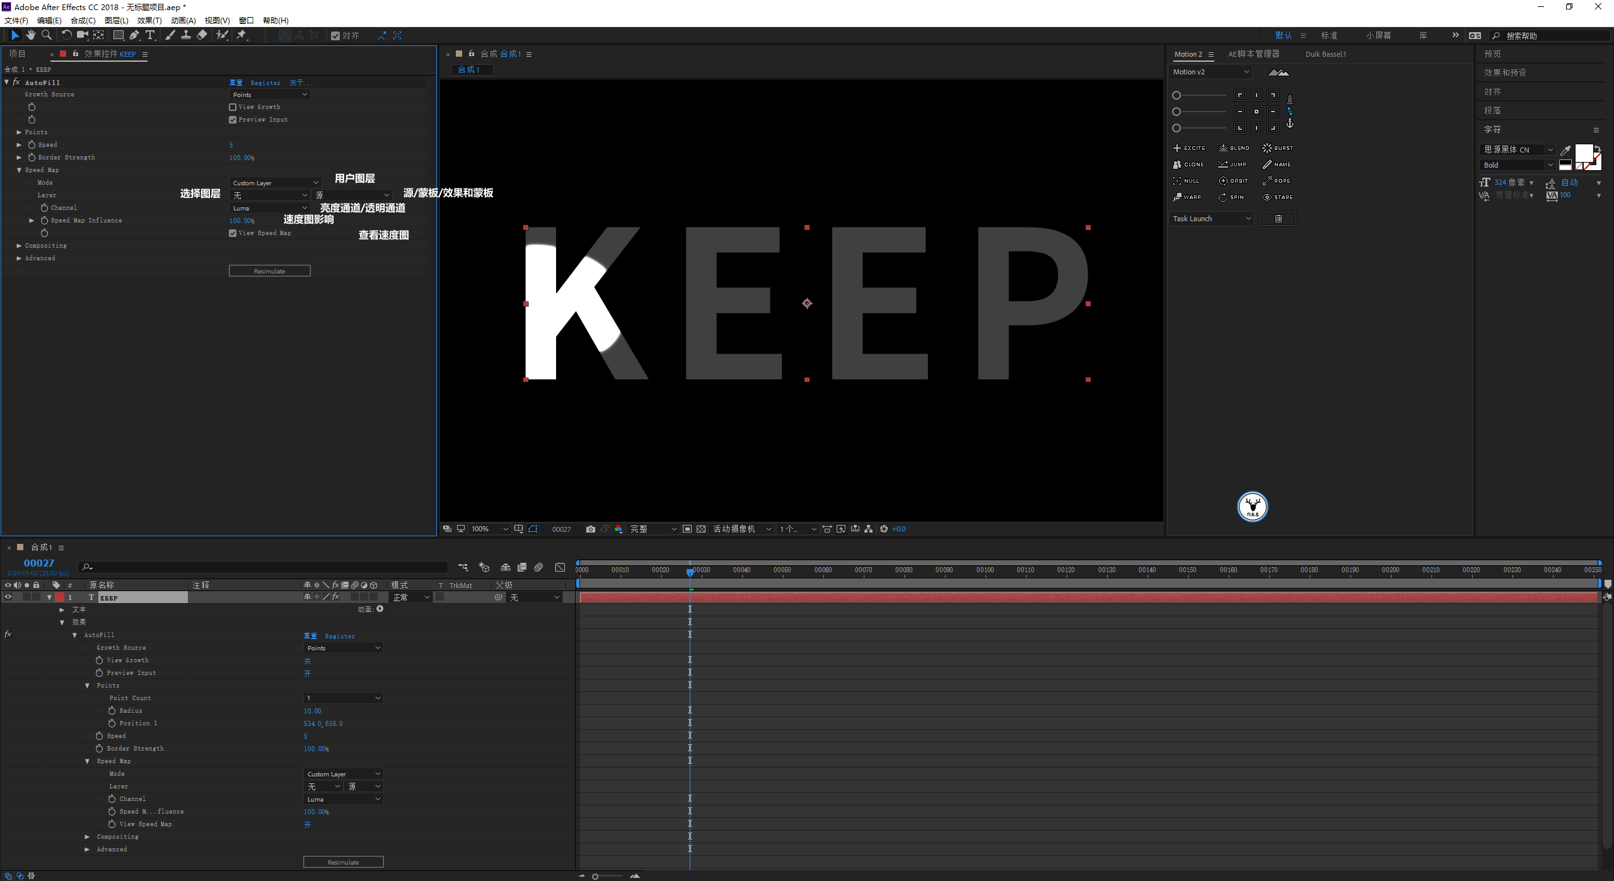Click the Register link in effect controls
1614x881 pixels.
click(265, 83)
